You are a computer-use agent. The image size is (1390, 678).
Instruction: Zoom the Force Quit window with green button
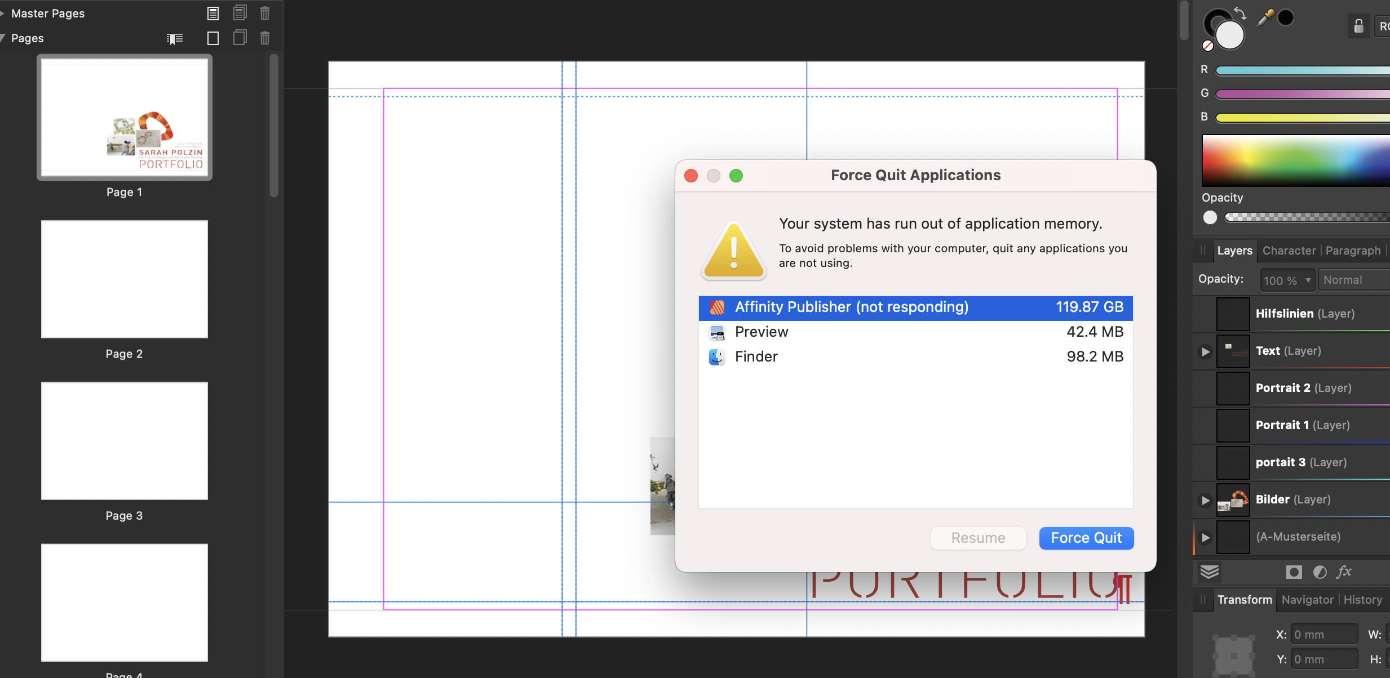736,176
